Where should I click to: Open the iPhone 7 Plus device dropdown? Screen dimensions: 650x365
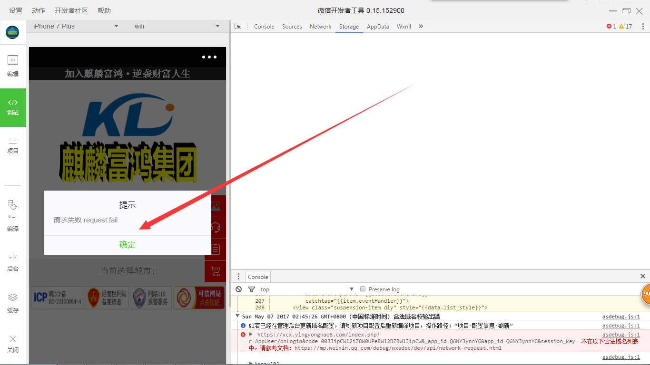(75, 26)
